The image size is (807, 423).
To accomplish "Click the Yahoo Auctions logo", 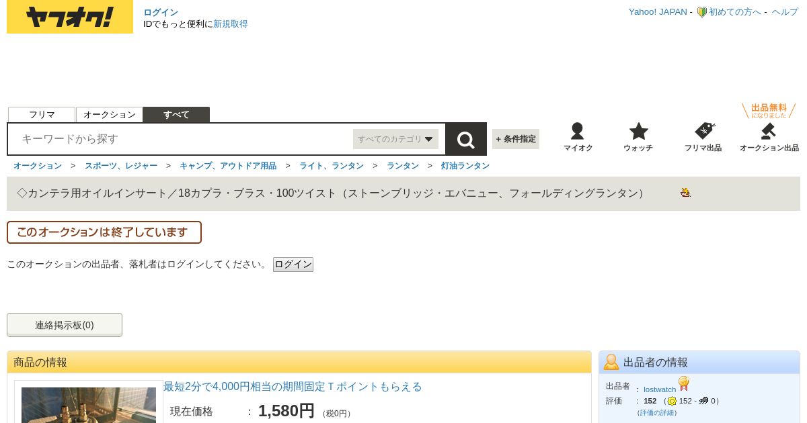I will point(70,17).
